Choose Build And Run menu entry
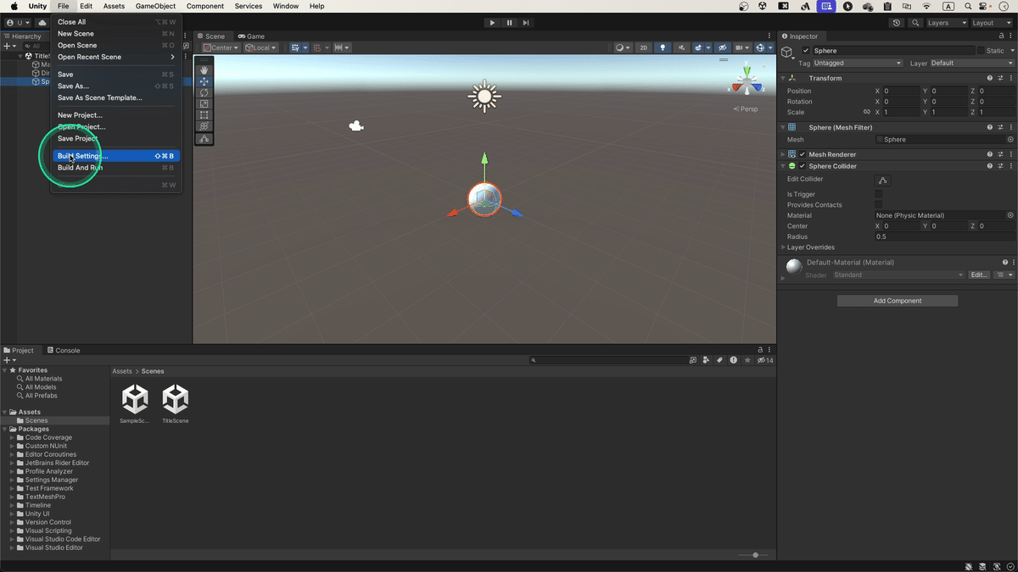 tap(115, 168)
